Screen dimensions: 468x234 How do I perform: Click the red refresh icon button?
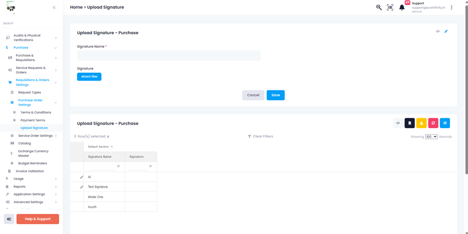433,123
